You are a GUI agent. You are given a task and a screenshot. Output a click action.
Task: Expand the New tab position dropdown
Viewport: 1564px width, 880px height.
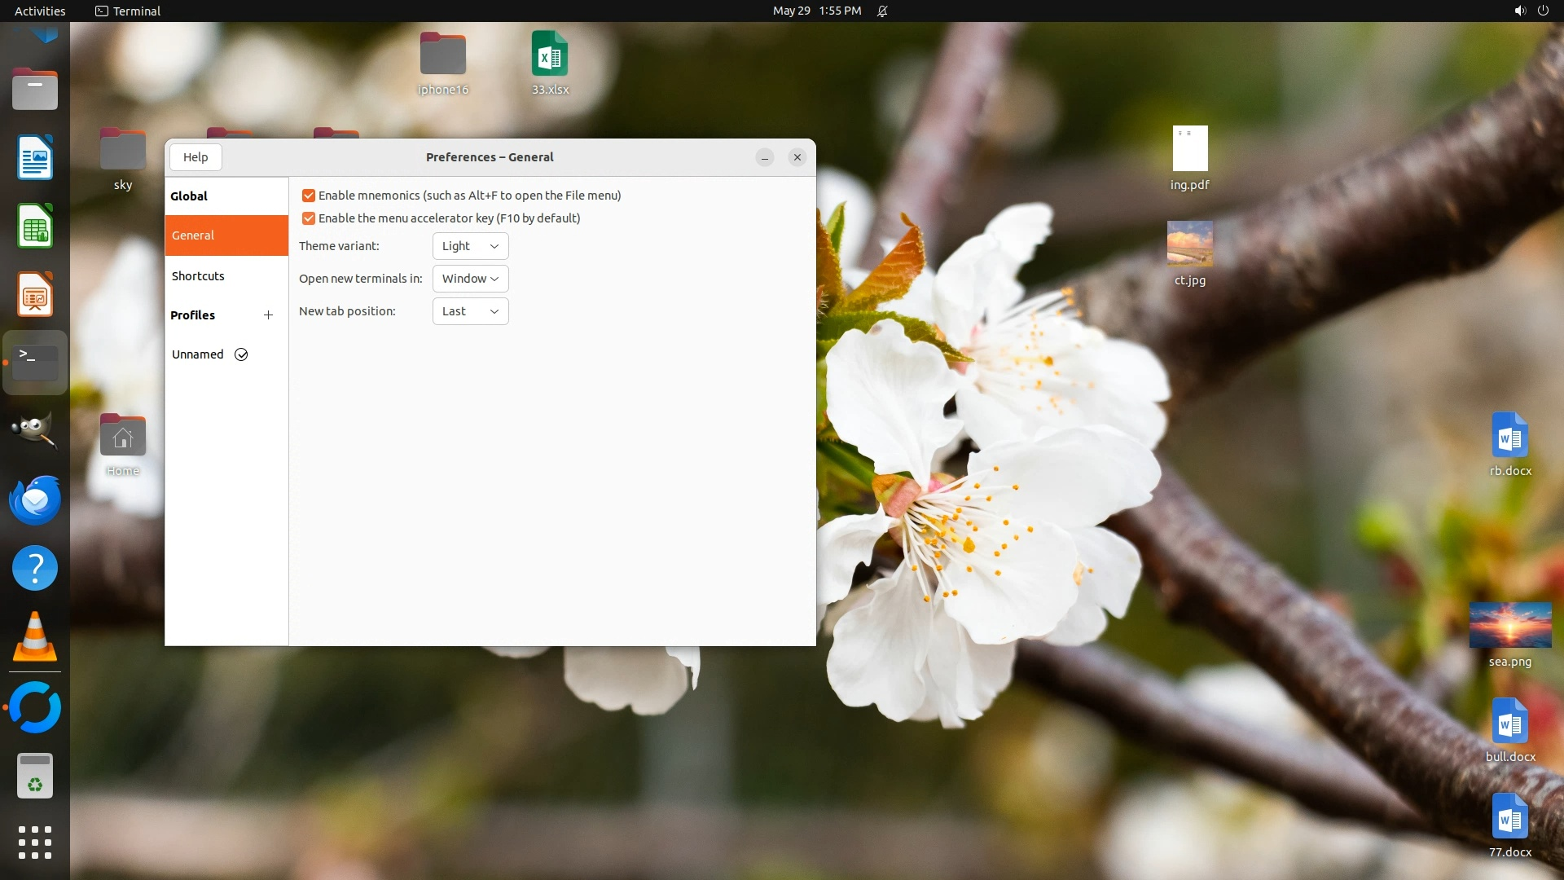[x=470, y=311]
